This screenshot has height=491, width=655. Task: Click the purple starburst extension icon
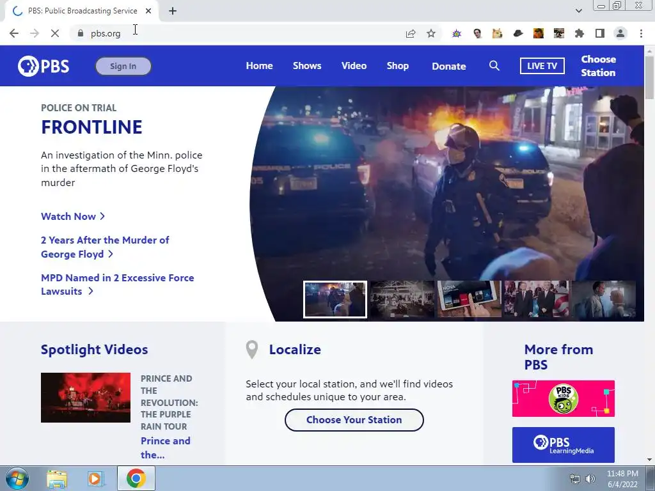(x=457, y=33)
